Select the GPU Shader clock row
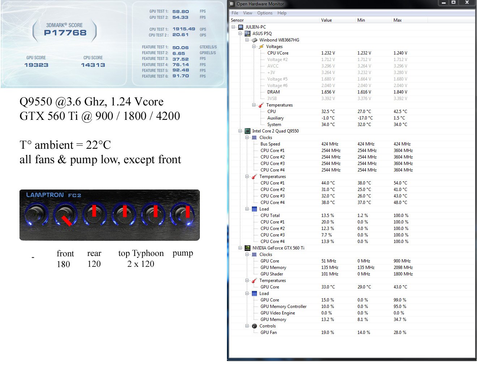The image size is (477, 365). [x=352, y=274]
